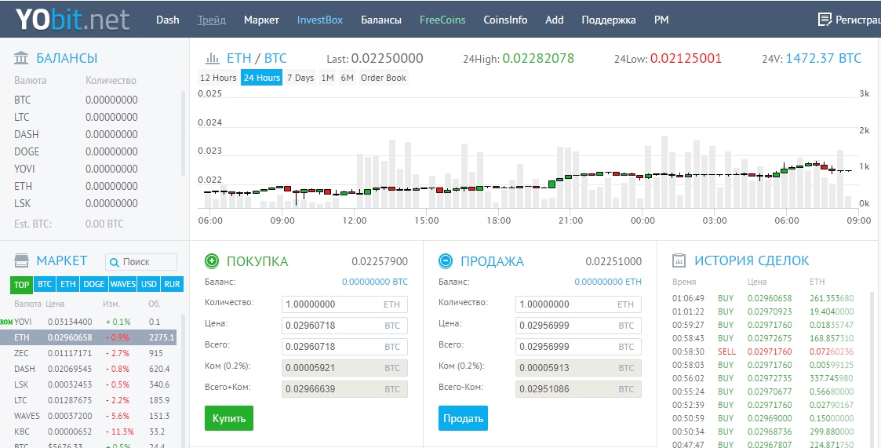This screenshot has width=881, height=448.
Task: Switch chart to 1M range
Action: pos(328,78)
